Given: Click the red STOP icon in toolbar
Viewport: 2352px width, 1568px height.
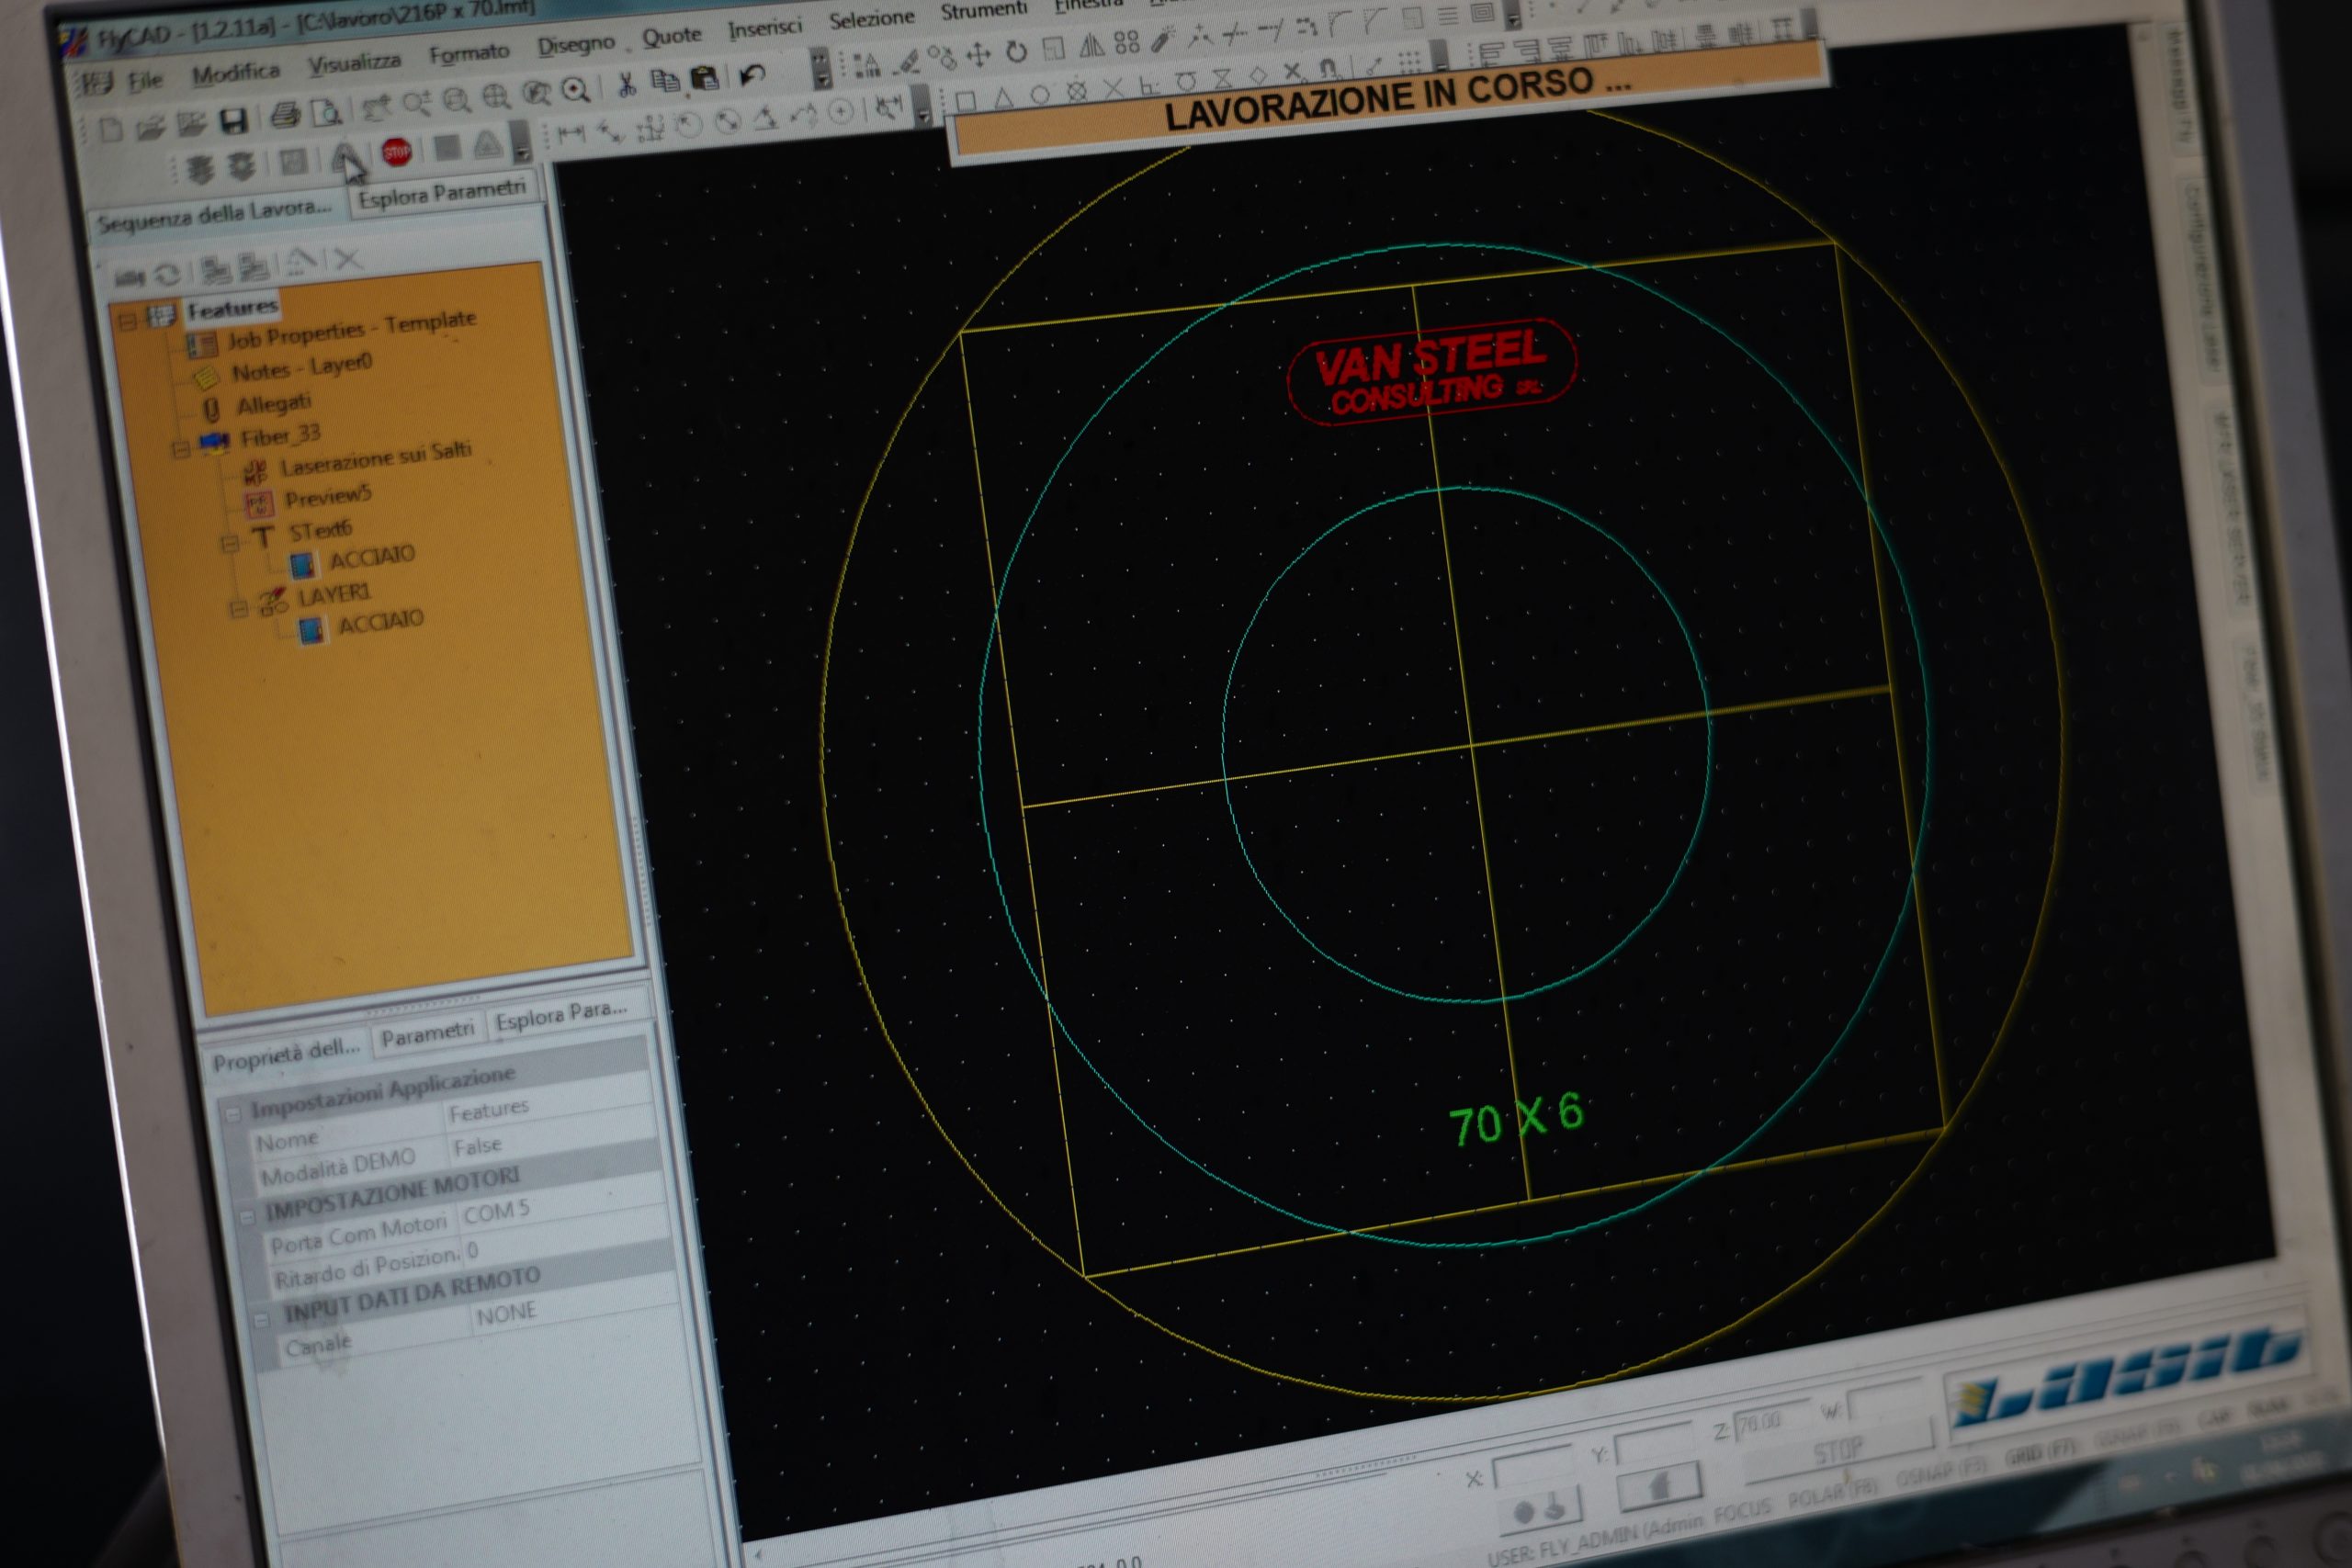Looking at the screenshot, I should 397,152.
